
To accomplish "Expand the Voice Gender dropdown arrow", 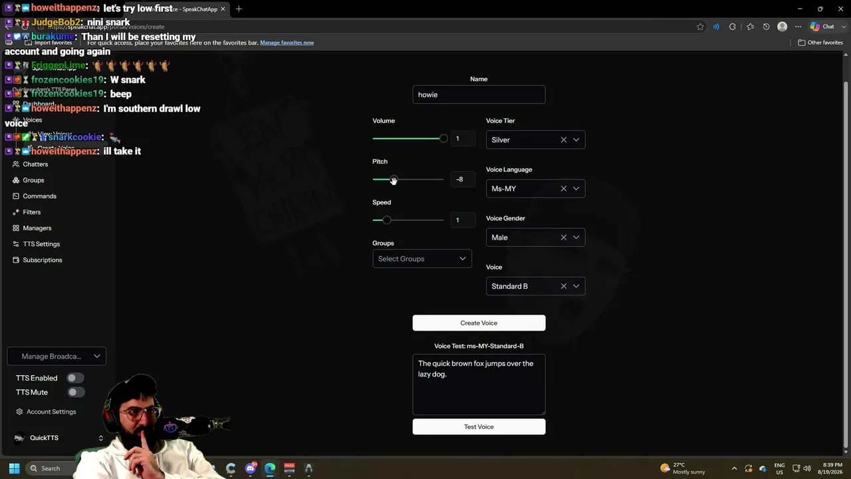I will pos(576,238).
